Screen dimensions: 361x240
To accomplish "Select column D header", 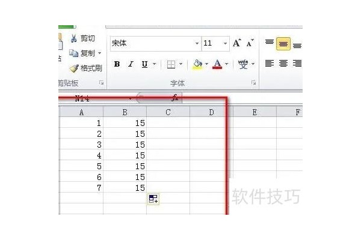I will (x=211, y=112).
